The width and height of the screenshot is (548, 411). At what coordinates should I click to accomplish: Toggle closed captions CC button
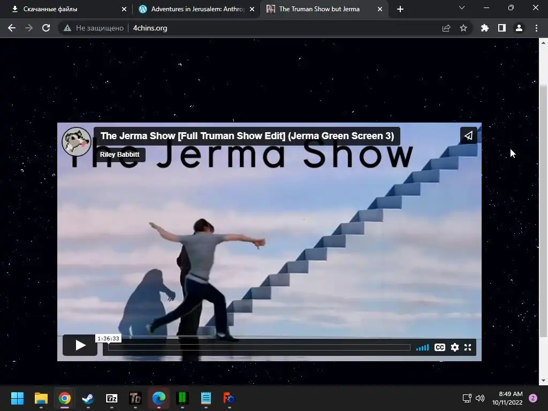(440, 347)
